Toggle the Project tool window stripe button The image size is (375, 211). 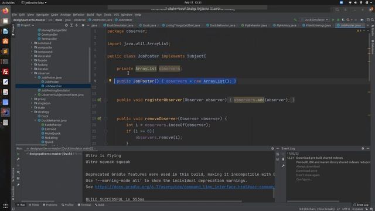pos(13,30)
